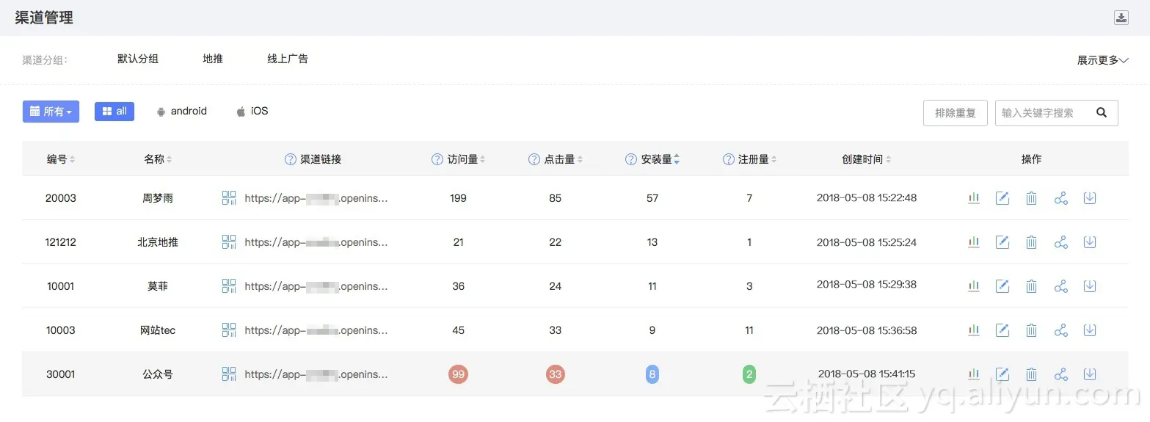
Task: Edit the 公众号 channel
Action: 1002,374
